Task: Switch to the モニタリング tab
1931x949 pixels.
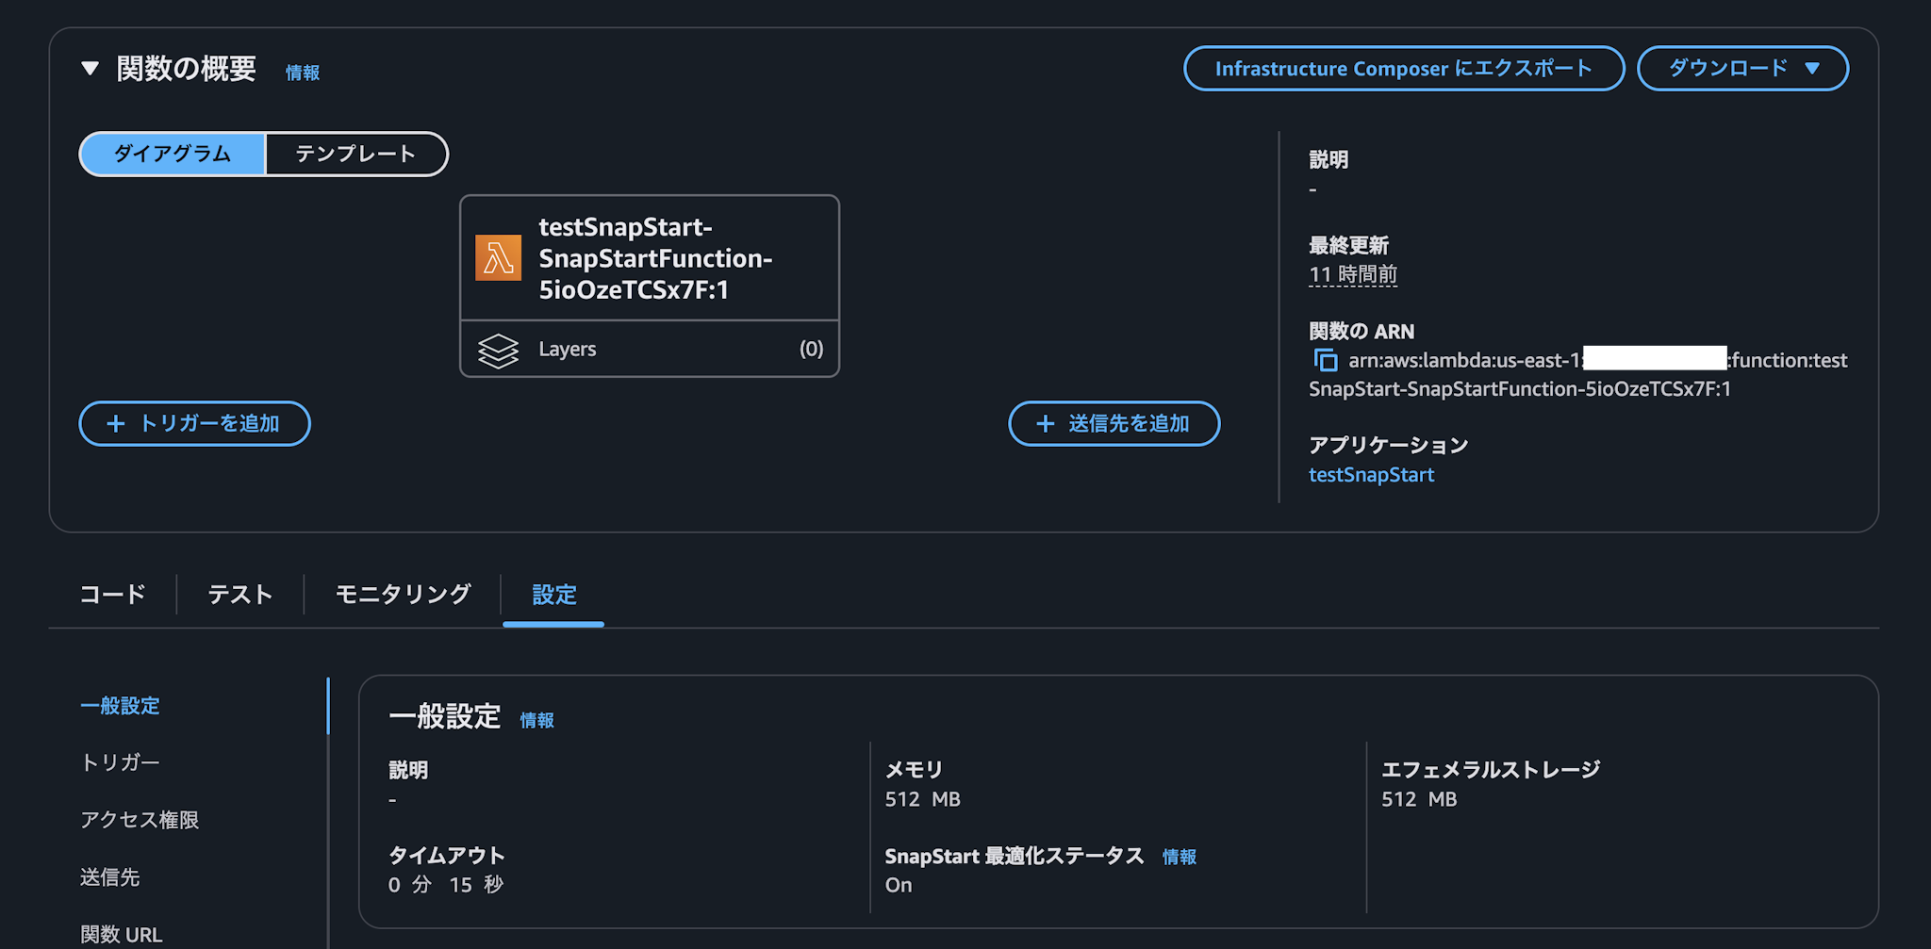Action: coord(403,595)
